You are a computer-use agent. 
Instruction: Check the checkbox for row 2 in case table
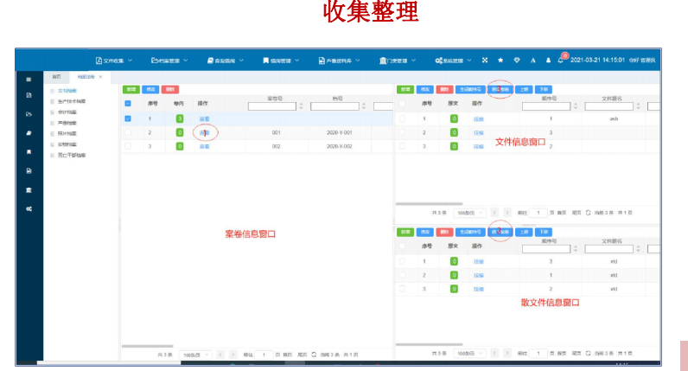tap(128, 132)
